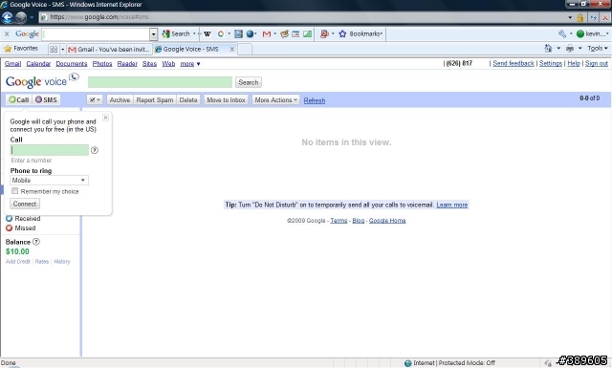Click the red popup blocker toolbar icon
The width and height of the screenshot is (612, 368).
click(x=324, y=34)
